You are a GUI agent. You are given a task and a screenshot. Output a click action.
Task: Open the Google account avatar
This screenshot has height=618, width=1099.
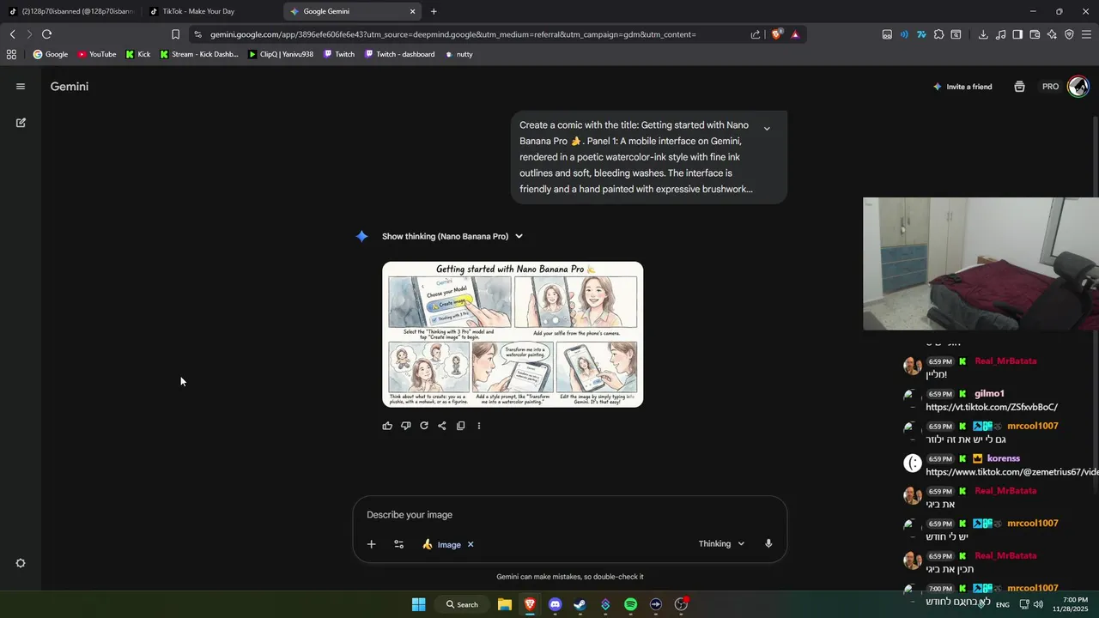[x=1078, y=87]
